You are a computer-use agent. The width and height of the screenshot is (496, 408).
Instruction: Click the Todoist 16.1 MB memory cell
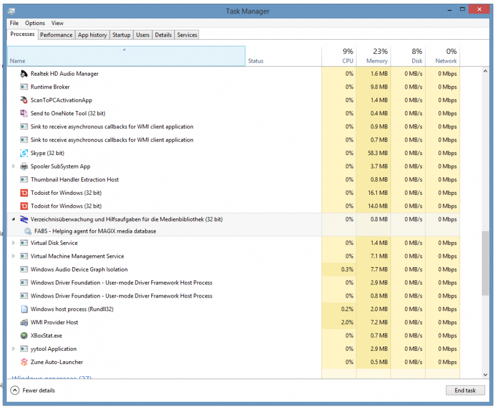pos(374,193)
